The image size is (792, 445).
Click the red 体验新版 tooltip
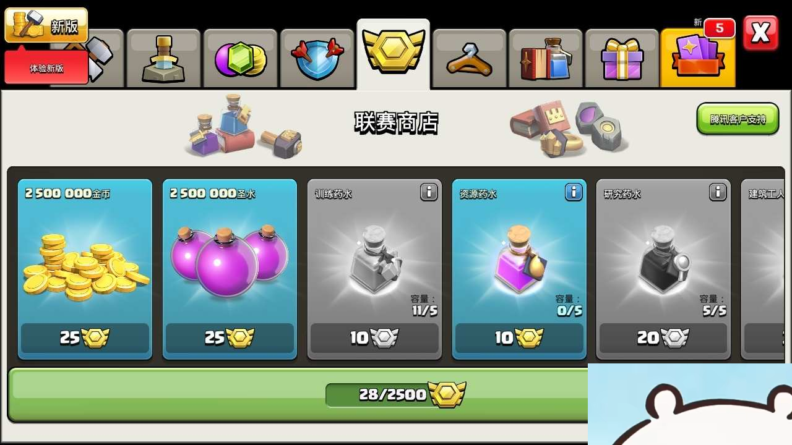click(46, 67)
